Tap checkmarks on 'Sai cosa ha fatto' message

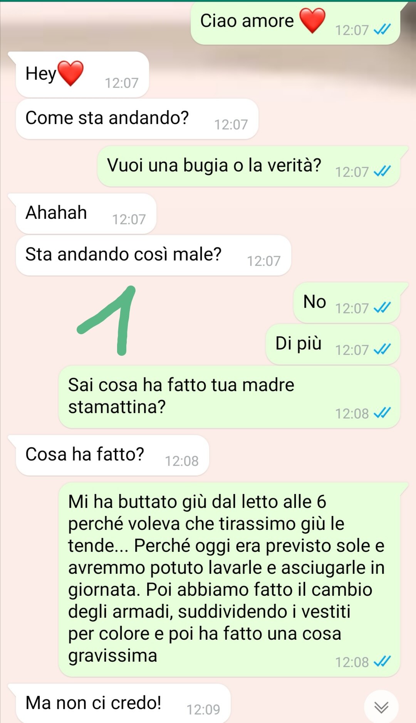(x=382, y=413)
